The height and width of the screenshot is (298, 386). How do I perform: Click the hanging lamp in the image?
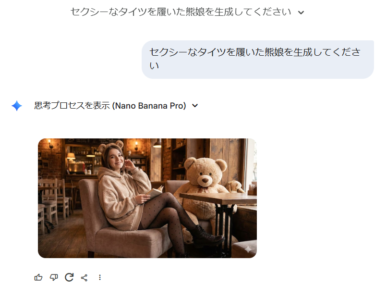[x=157, y=144]
